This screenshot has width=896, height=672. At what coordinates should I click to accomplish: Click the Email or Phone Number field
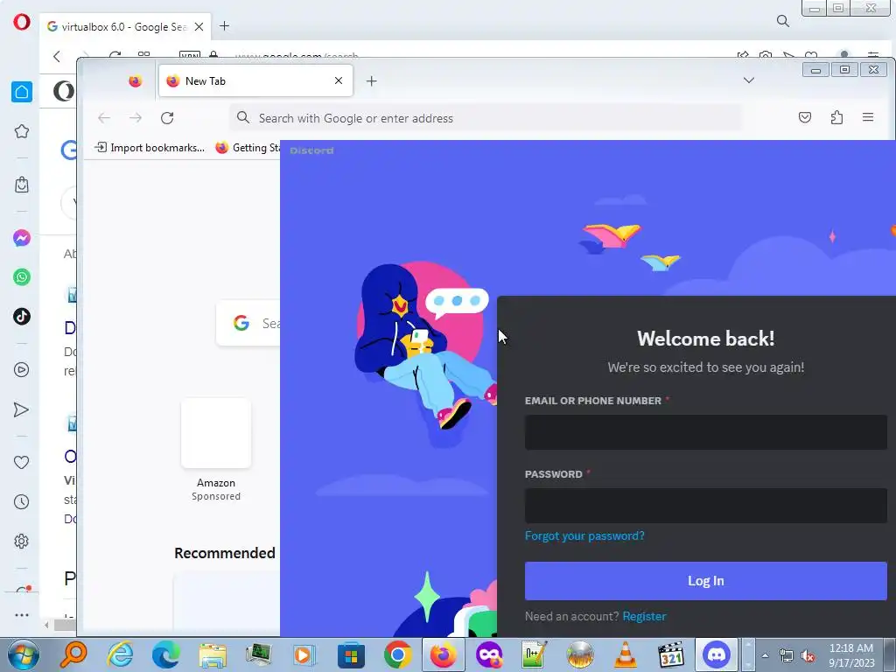706,432
